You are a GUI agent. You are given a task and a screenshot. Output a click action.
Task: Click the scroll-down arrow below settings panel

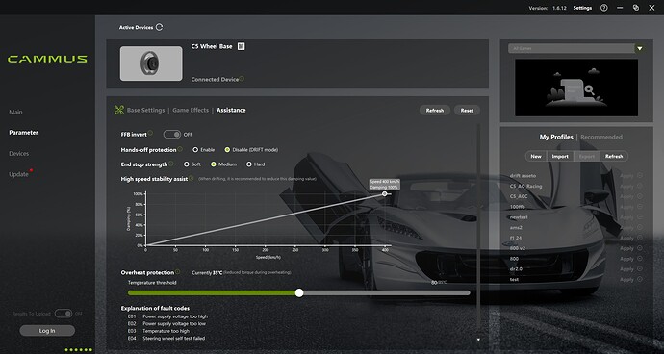click(x=478, y=340)
